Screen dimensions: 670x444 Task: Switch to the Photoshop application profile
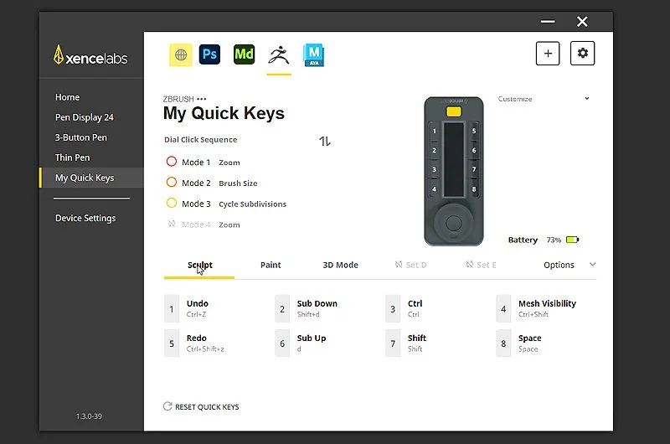[x=209, y=54]
